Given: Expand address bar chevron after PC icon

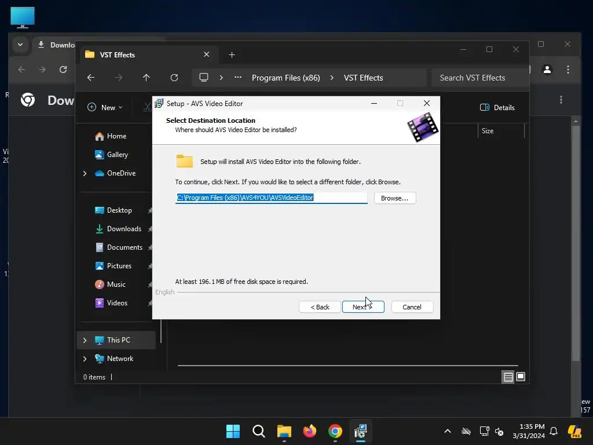Looking at the screenshot, I should (x=221, y=78).
